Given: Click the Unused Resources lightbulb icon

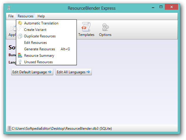Looking at the screenshot, I should point(20,62).
